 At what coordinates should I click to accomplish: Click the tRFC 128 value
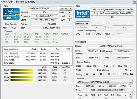click(132, 74)
